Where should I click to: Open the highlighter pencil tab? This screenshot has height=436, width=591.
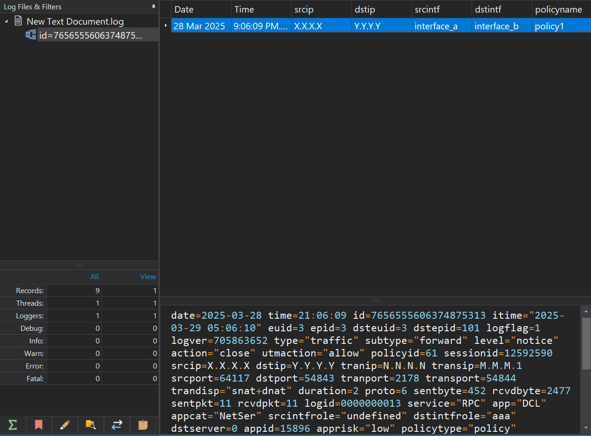[65, 424]
